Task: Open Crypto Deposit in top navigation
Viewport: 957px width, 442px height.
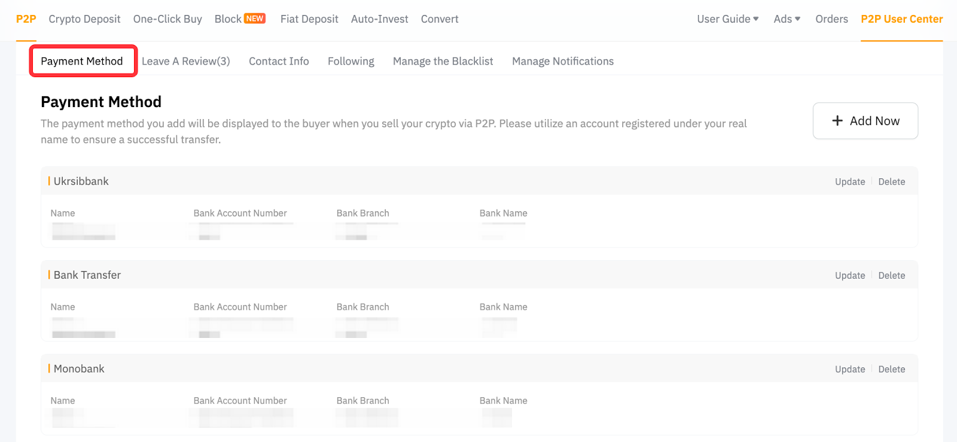Action: tap(84, 19)
